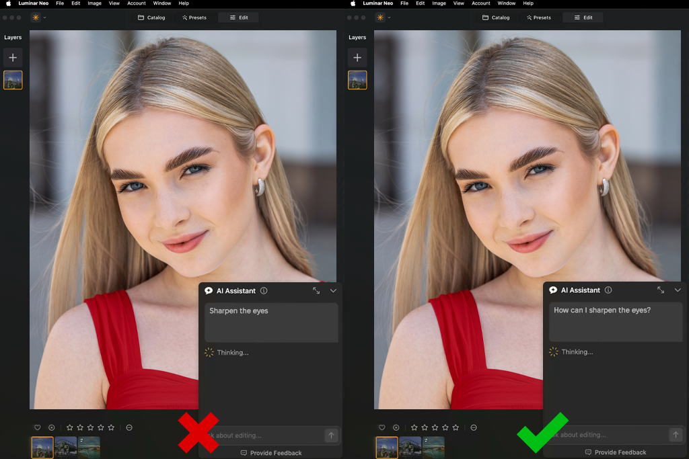Add a new layer in right Luminar window
689x459 pixels.
(x=357, y=58)
